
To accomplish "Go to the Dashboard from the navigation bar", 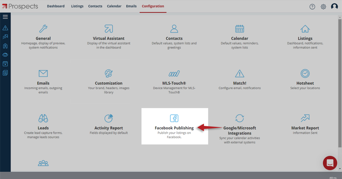I will 56,6.
